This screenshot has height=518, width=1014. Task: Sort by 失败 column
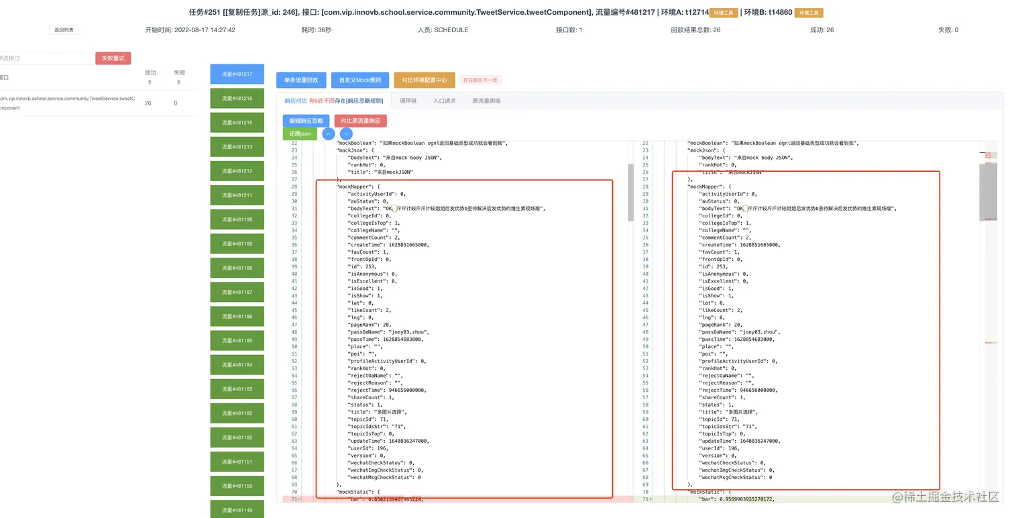click(179, 83)
